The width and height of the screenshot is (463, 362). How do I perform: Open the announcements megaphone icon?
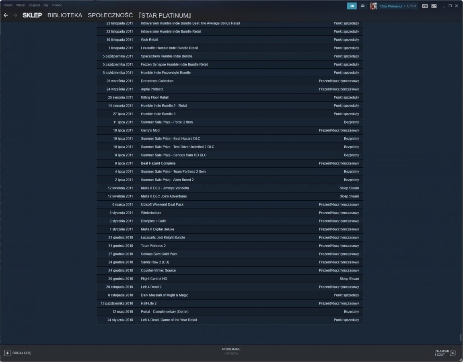click(x=352, y=6)
